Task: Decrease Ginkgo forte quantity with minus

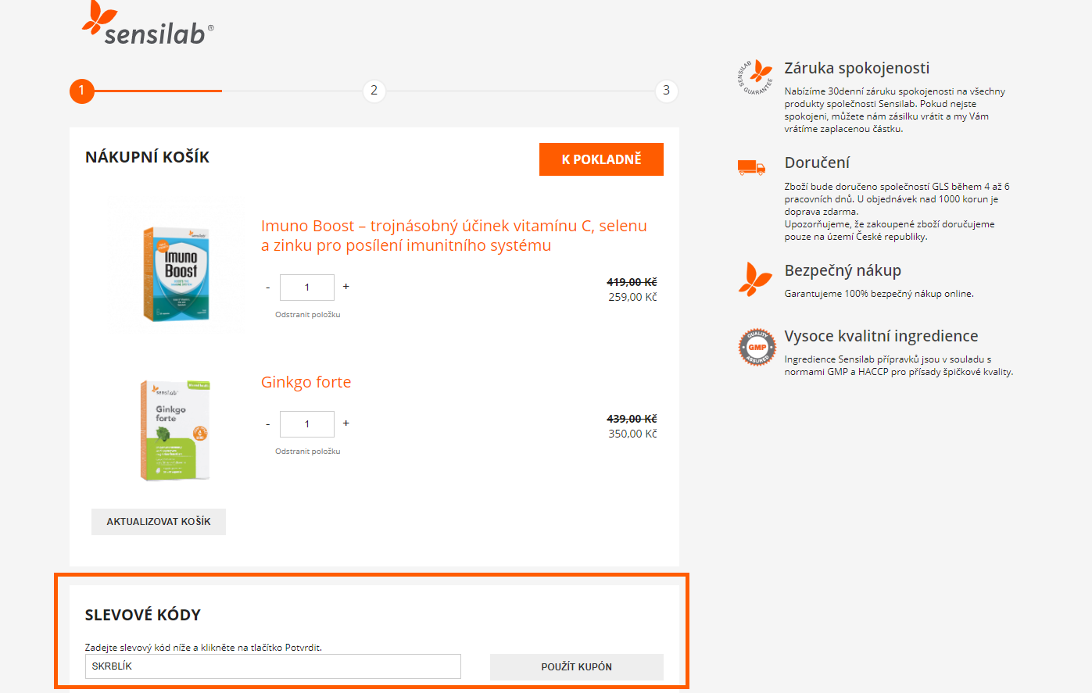Action: [x=267, y=424]
